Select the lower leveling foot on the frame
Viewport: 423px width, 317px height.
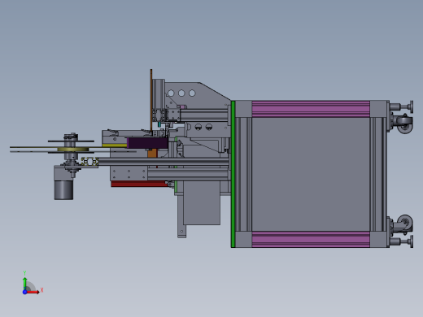402,241
